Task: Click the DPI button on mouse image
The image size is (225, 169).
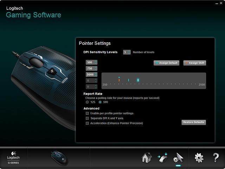Action: [x=52, y=71]
